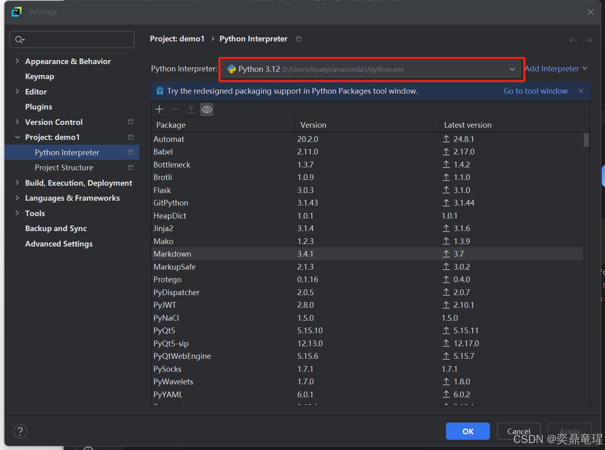This screenshot has height=450, width=605.
Task: Expand Version Control section
Action: tap(17, 122)
